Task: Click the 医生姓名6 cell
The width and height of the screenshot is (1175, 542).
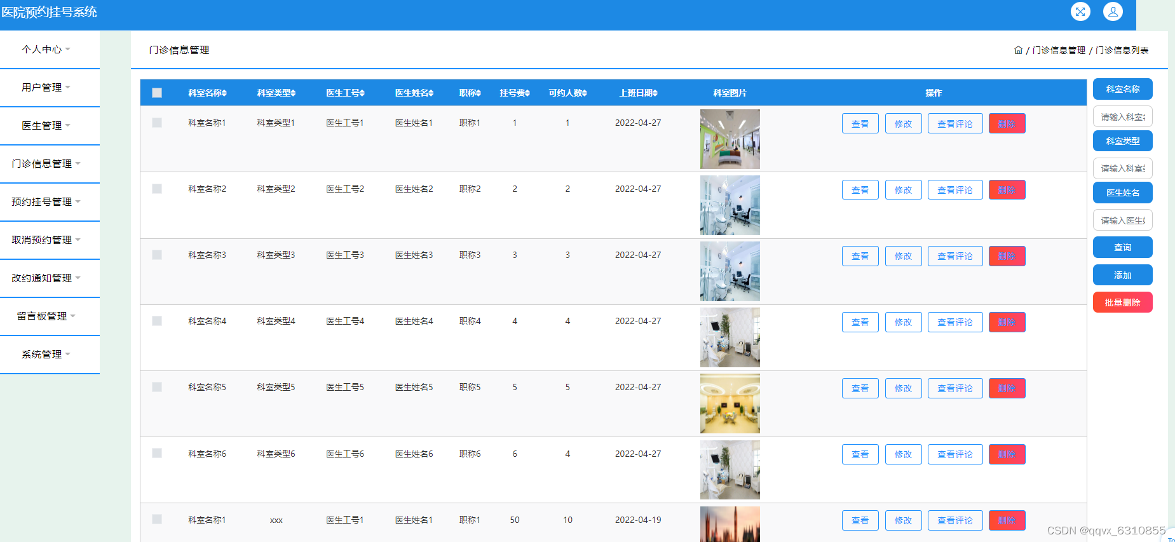Action: coord(414,454)
